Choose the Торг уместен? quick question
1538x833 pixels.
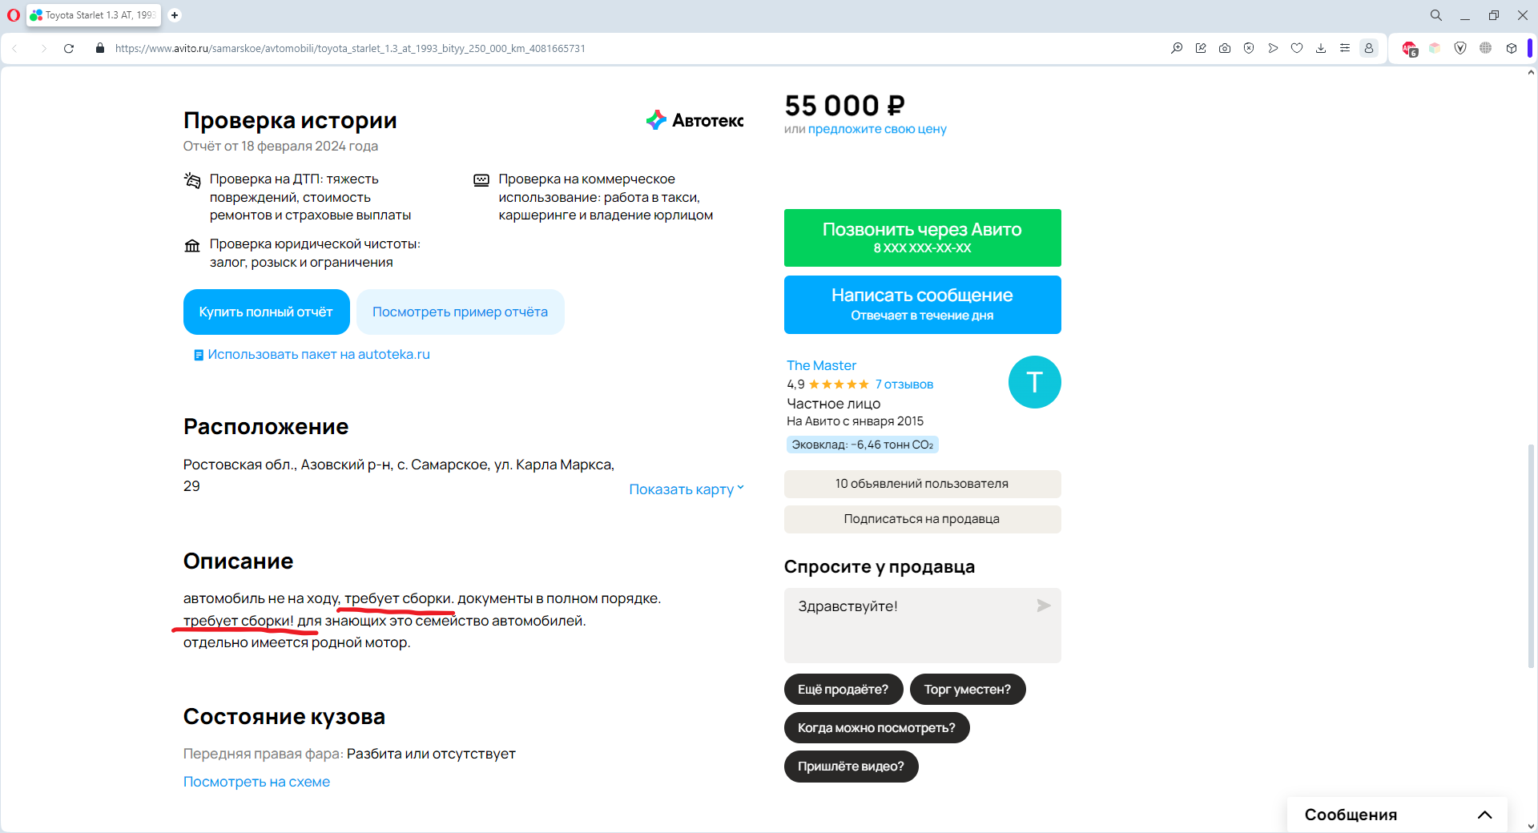tap(967, 690)
